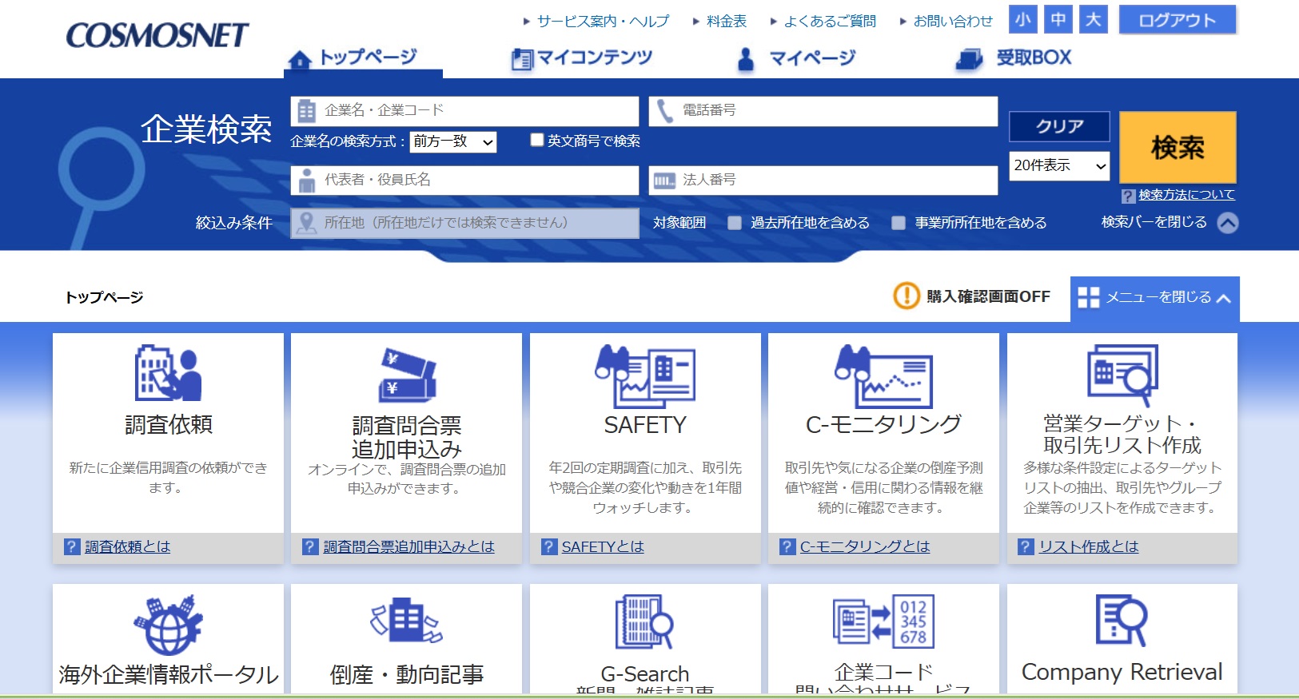1299x699 pixels.
Task: Focus the 電話番号 input field
Action: click(x=823, y=111)
